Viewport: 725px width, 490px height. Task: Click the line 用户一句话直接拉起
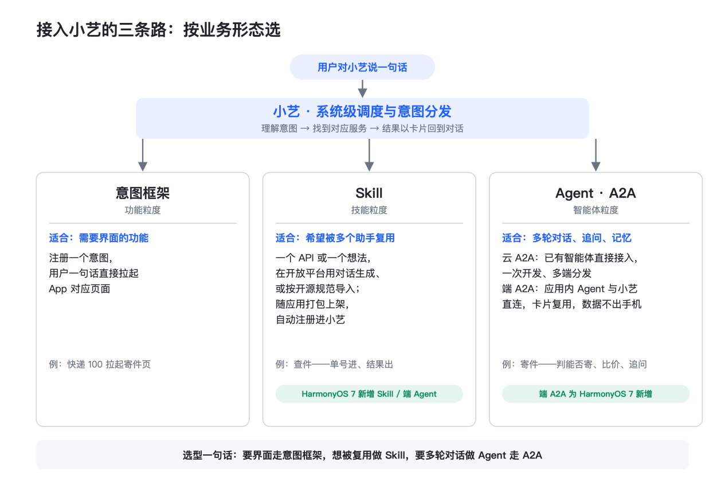[x=93, y=273]
